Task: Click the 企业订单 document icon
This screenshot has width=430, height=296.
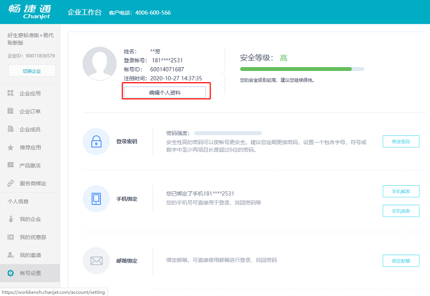Action: (x=10, y=111)
